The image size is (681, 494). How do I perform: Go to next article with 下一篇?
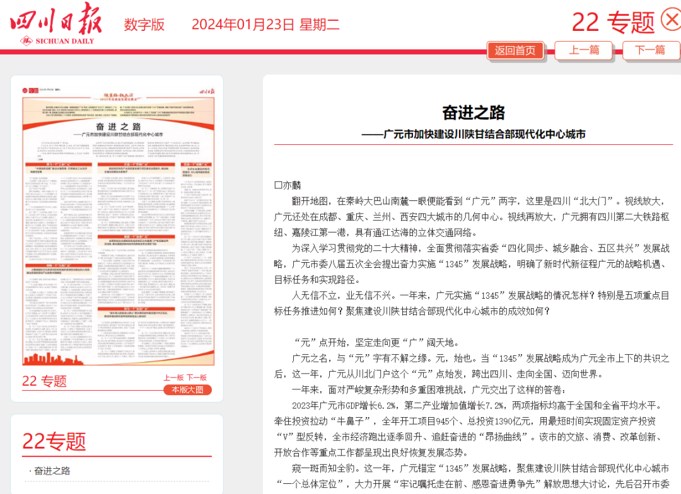[651, 50]
